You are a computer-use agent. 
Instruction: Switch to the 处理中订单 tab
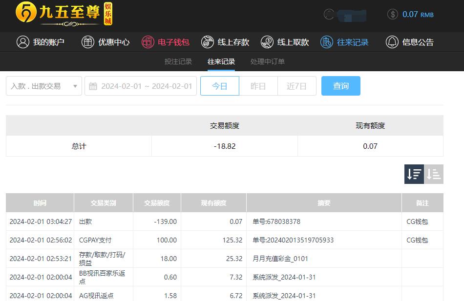click(268, 61)
